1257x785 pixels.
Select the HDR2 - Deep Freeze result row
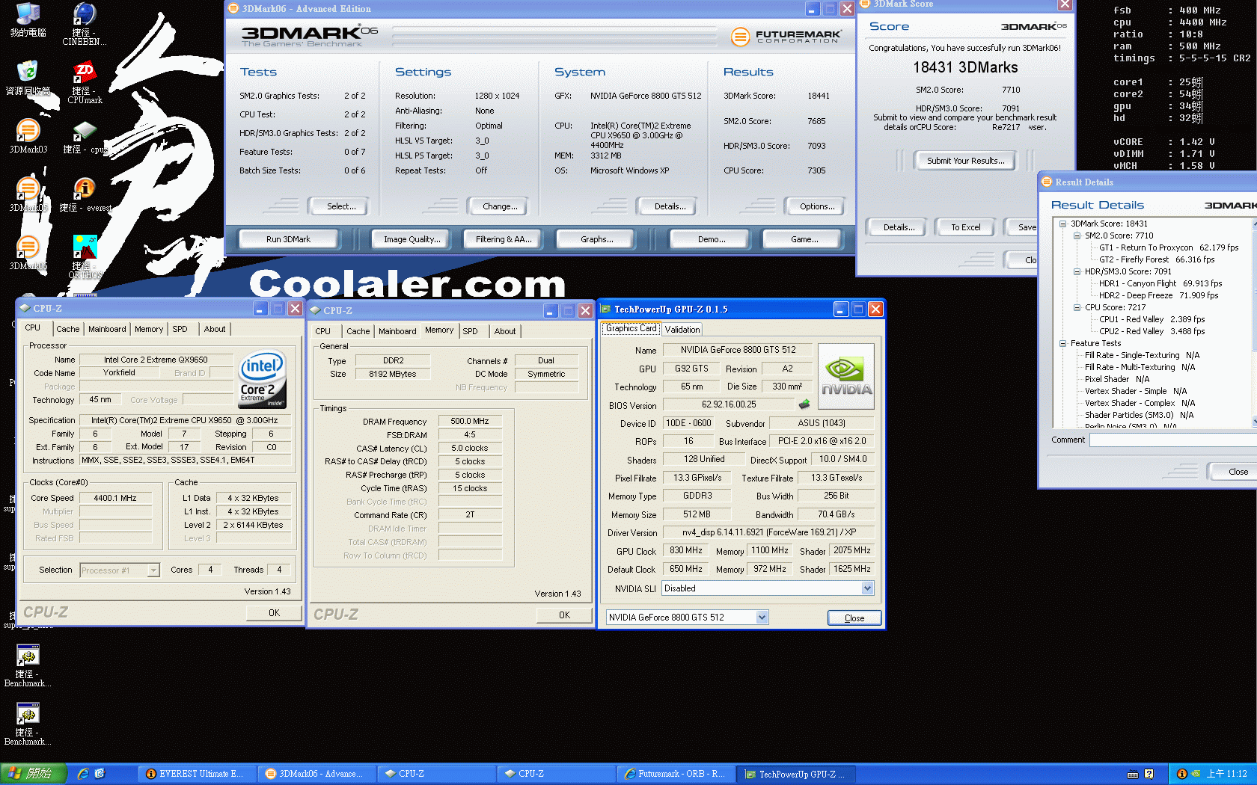(x=1158, y=295)
